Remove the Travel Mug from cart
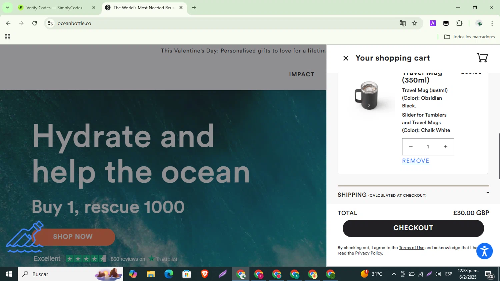 (x=416, y=161)
